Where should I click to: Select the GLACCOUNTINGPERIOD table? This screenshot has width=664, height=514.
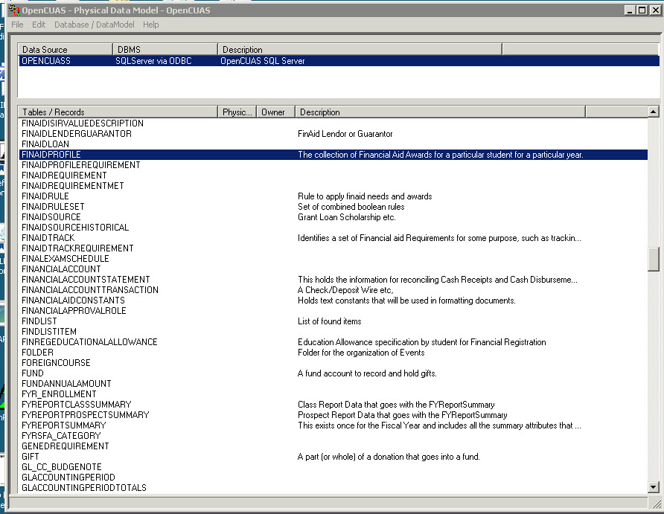pos(68,478)
